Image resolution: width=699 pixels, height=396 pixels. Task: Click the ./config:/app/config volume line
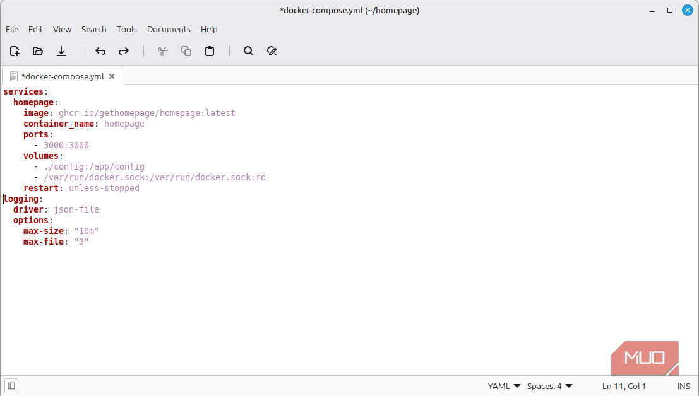click(x=94, y=166)
